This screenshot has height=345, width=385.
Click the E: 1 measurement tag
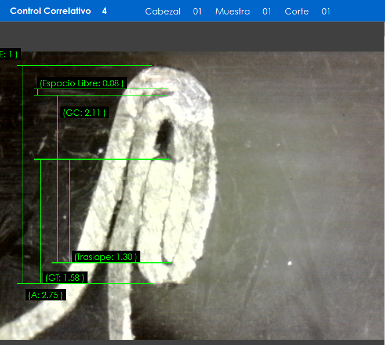pyautogui.click(x=9, y=54)
